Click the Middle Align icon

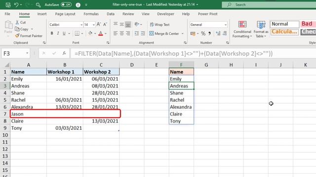click(121, 24)
